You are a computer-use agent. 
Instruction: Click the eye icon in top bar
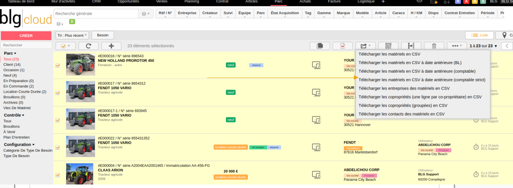point(420,2)
